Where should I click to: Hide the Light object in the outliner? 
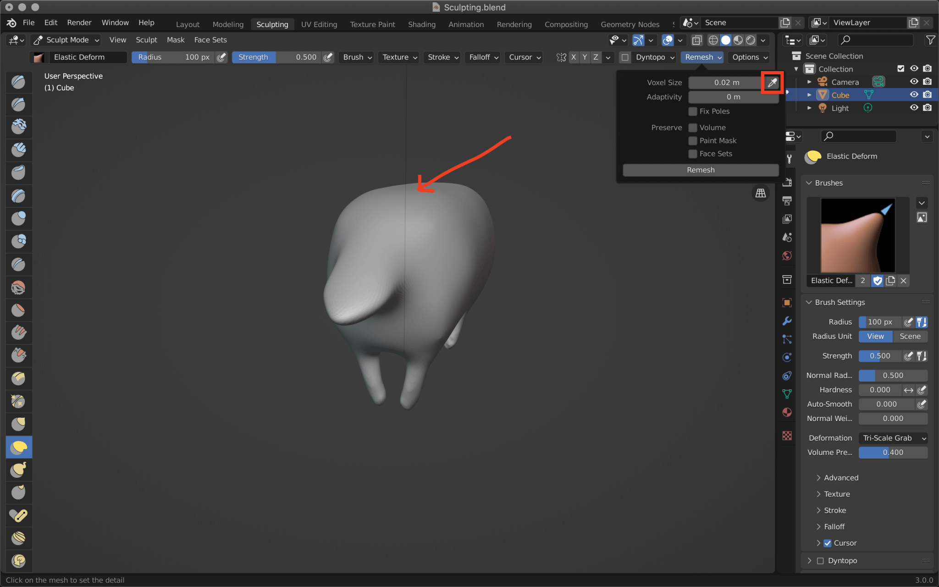[x=914, y=108]
